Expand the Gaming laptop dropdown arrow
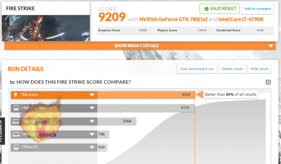Viewport: 281px width, 164px height. click(92, 121)
